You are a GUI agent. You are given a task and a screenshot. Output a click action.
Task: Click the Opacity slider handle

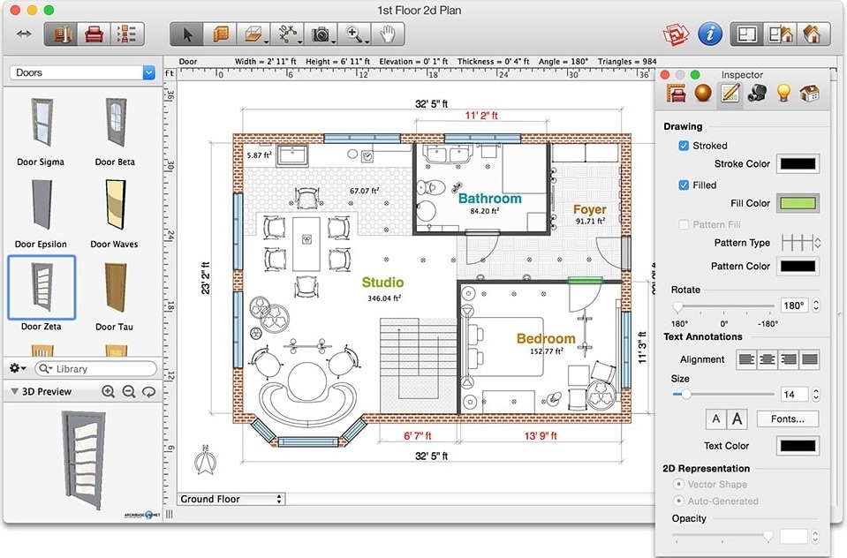tap(768, 537)
